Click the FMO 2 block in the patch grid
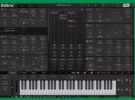 coord(63,16)
